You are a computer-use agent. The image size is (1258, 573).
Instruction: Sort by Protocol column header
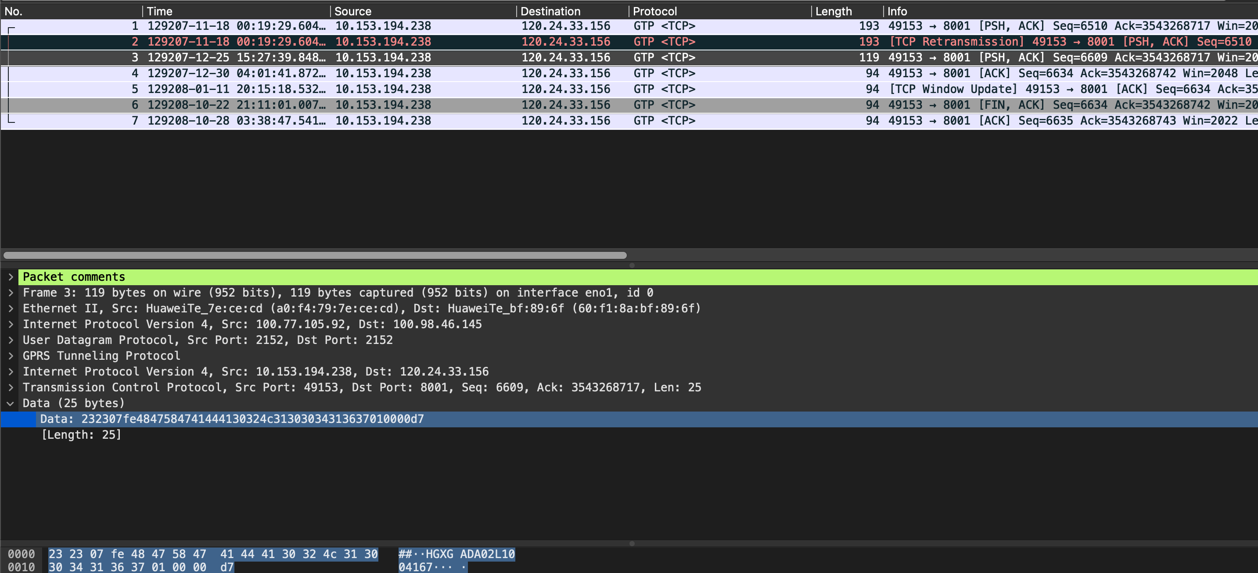click(x=654, y=11)
